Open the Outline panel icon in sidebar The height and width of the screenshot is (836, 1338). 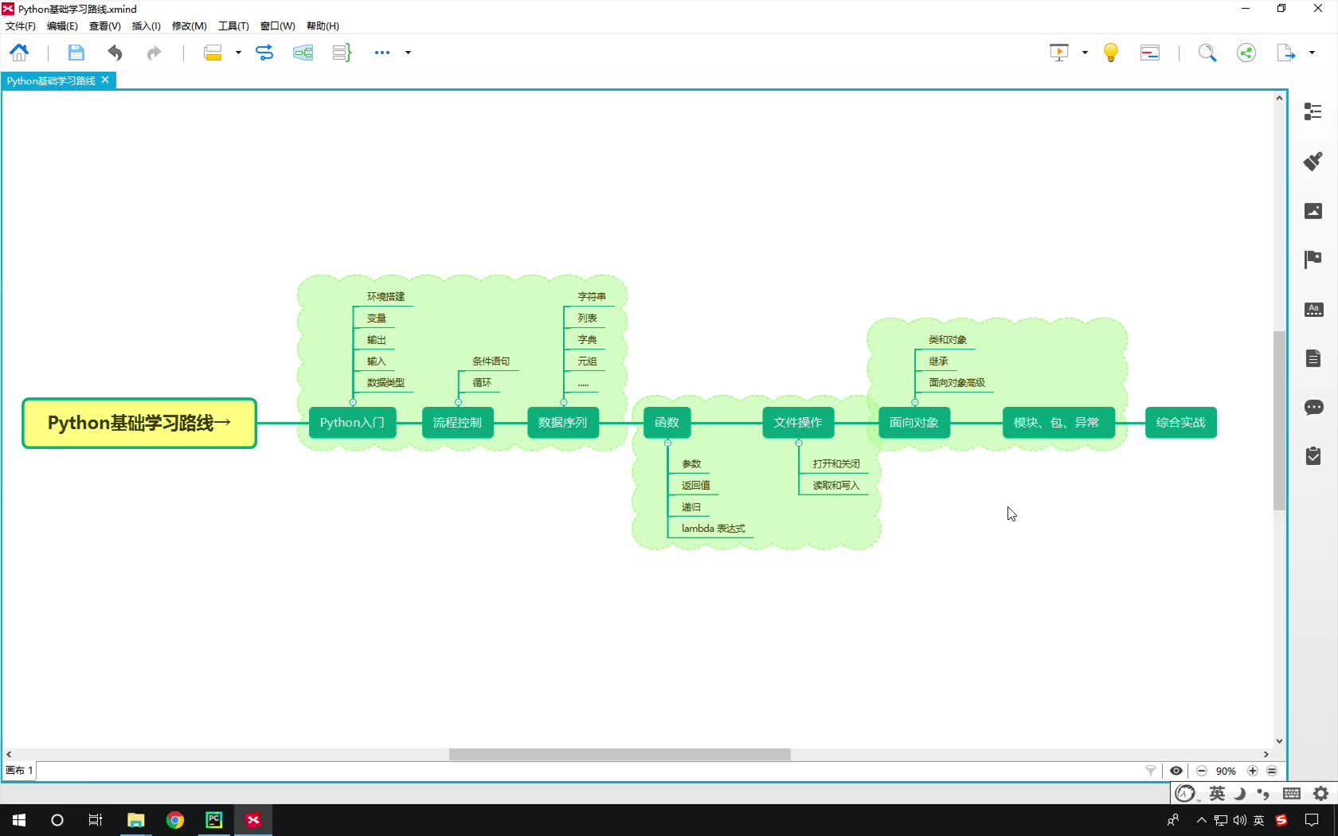point(1313,111)
